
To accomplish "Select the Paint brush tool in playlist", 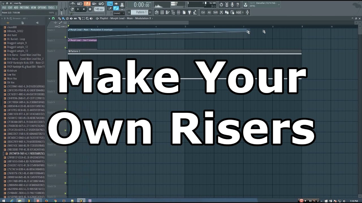I will 63,18.
